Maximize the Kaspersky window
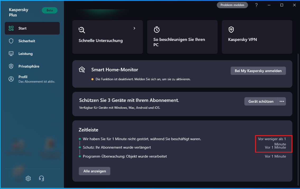Image resolution: width=300 pixels, height=189 pixels. pyautogui.click(x=282, y=5)
